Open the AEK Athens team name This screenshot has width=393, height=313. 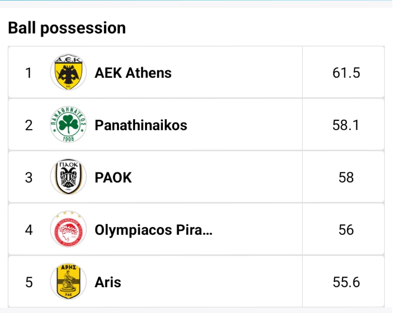point(133,73)
